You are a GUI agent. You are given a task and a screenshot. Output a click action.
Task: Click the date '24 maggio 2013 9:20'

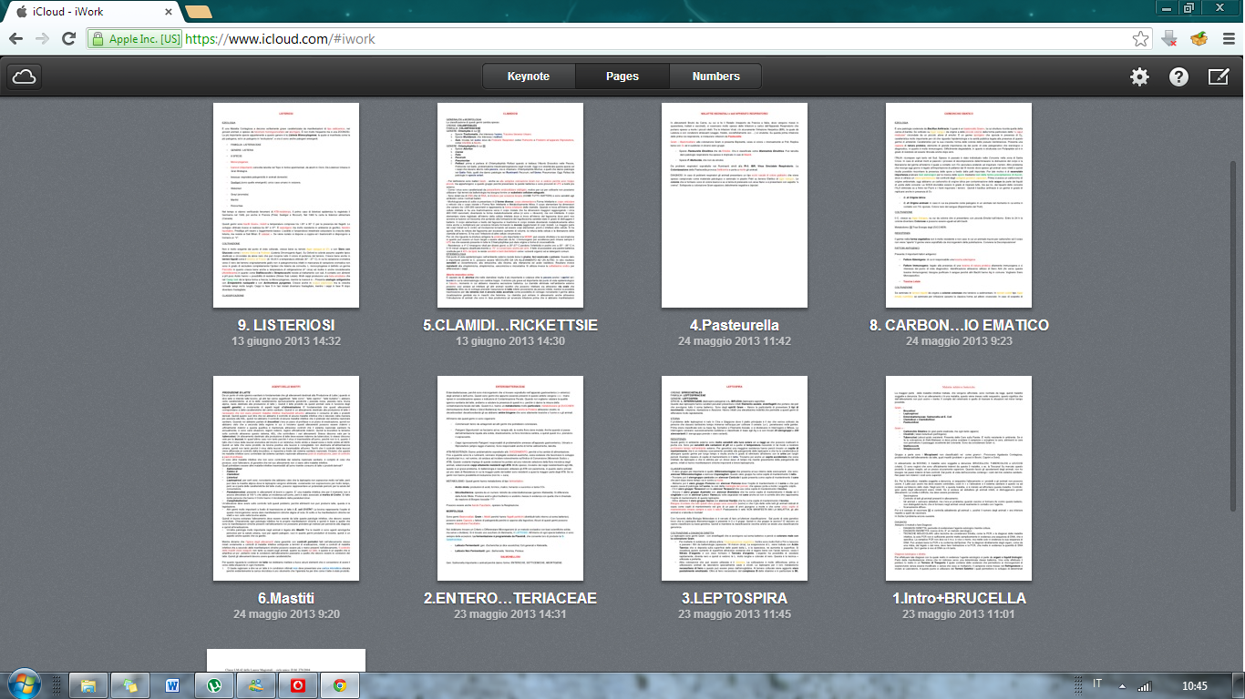(x=286, y=614)
